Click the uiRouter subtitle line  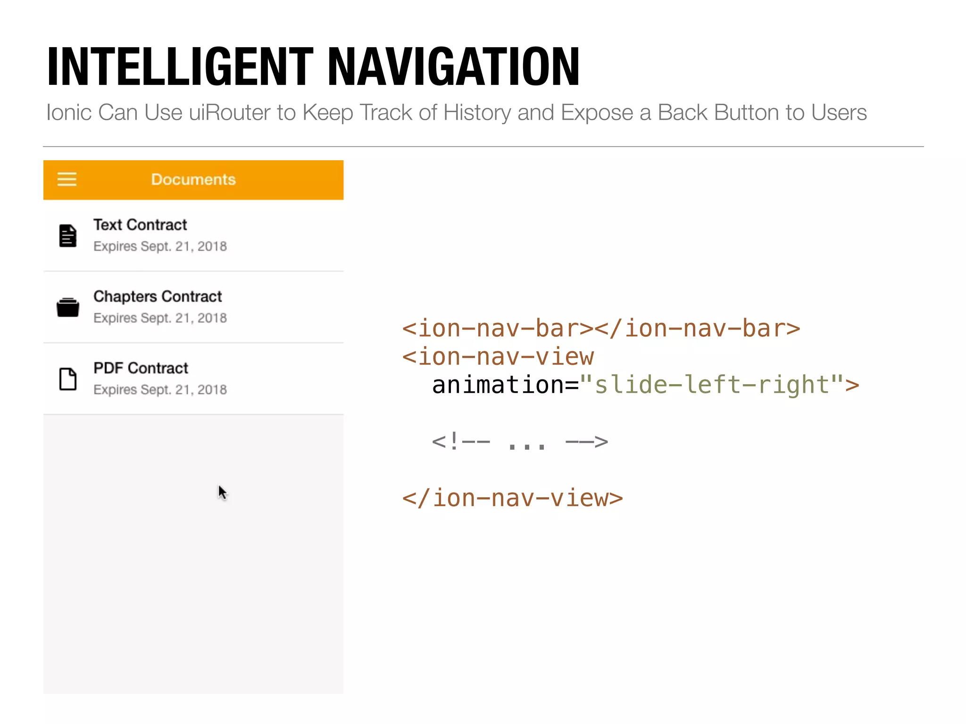pos(456,113)
